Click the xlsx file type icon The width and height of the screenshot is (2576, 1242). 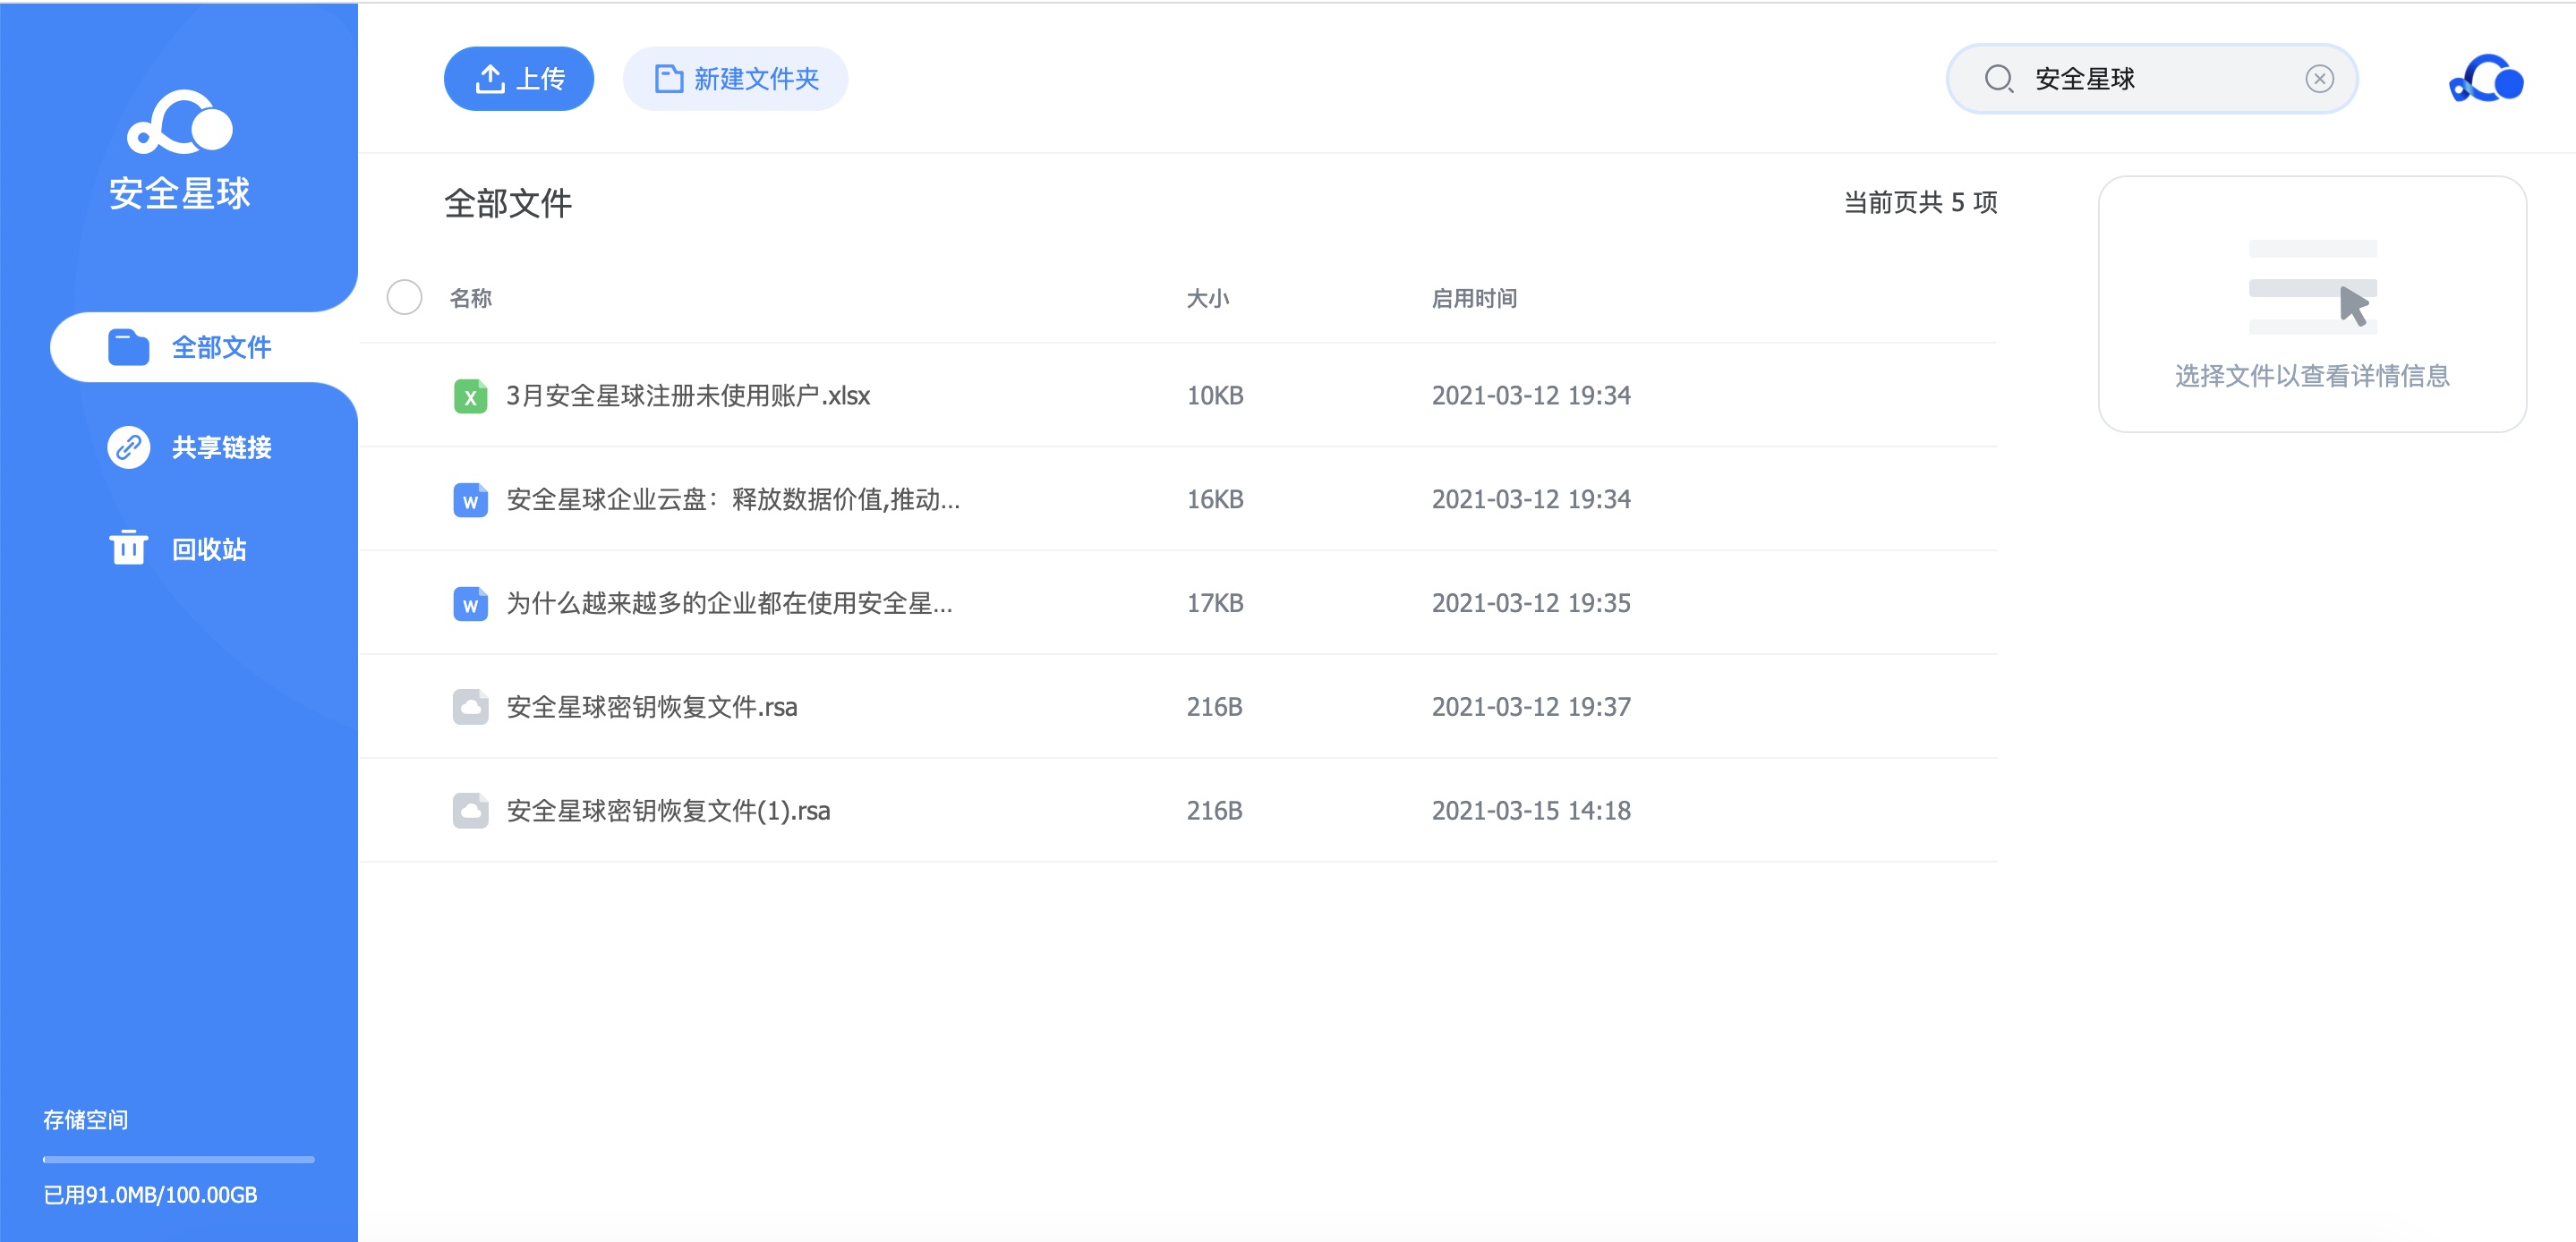(x=470, y=396)
